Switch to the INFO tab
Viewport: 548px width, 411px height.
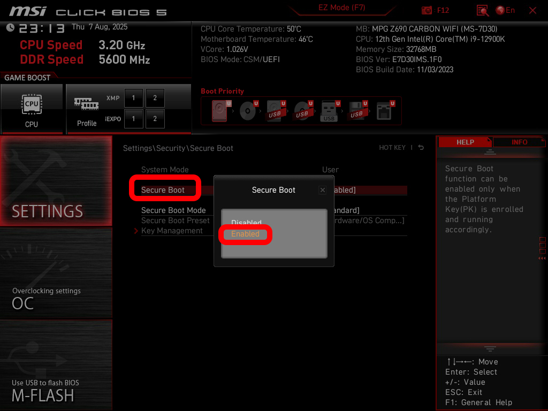[519, 142]
